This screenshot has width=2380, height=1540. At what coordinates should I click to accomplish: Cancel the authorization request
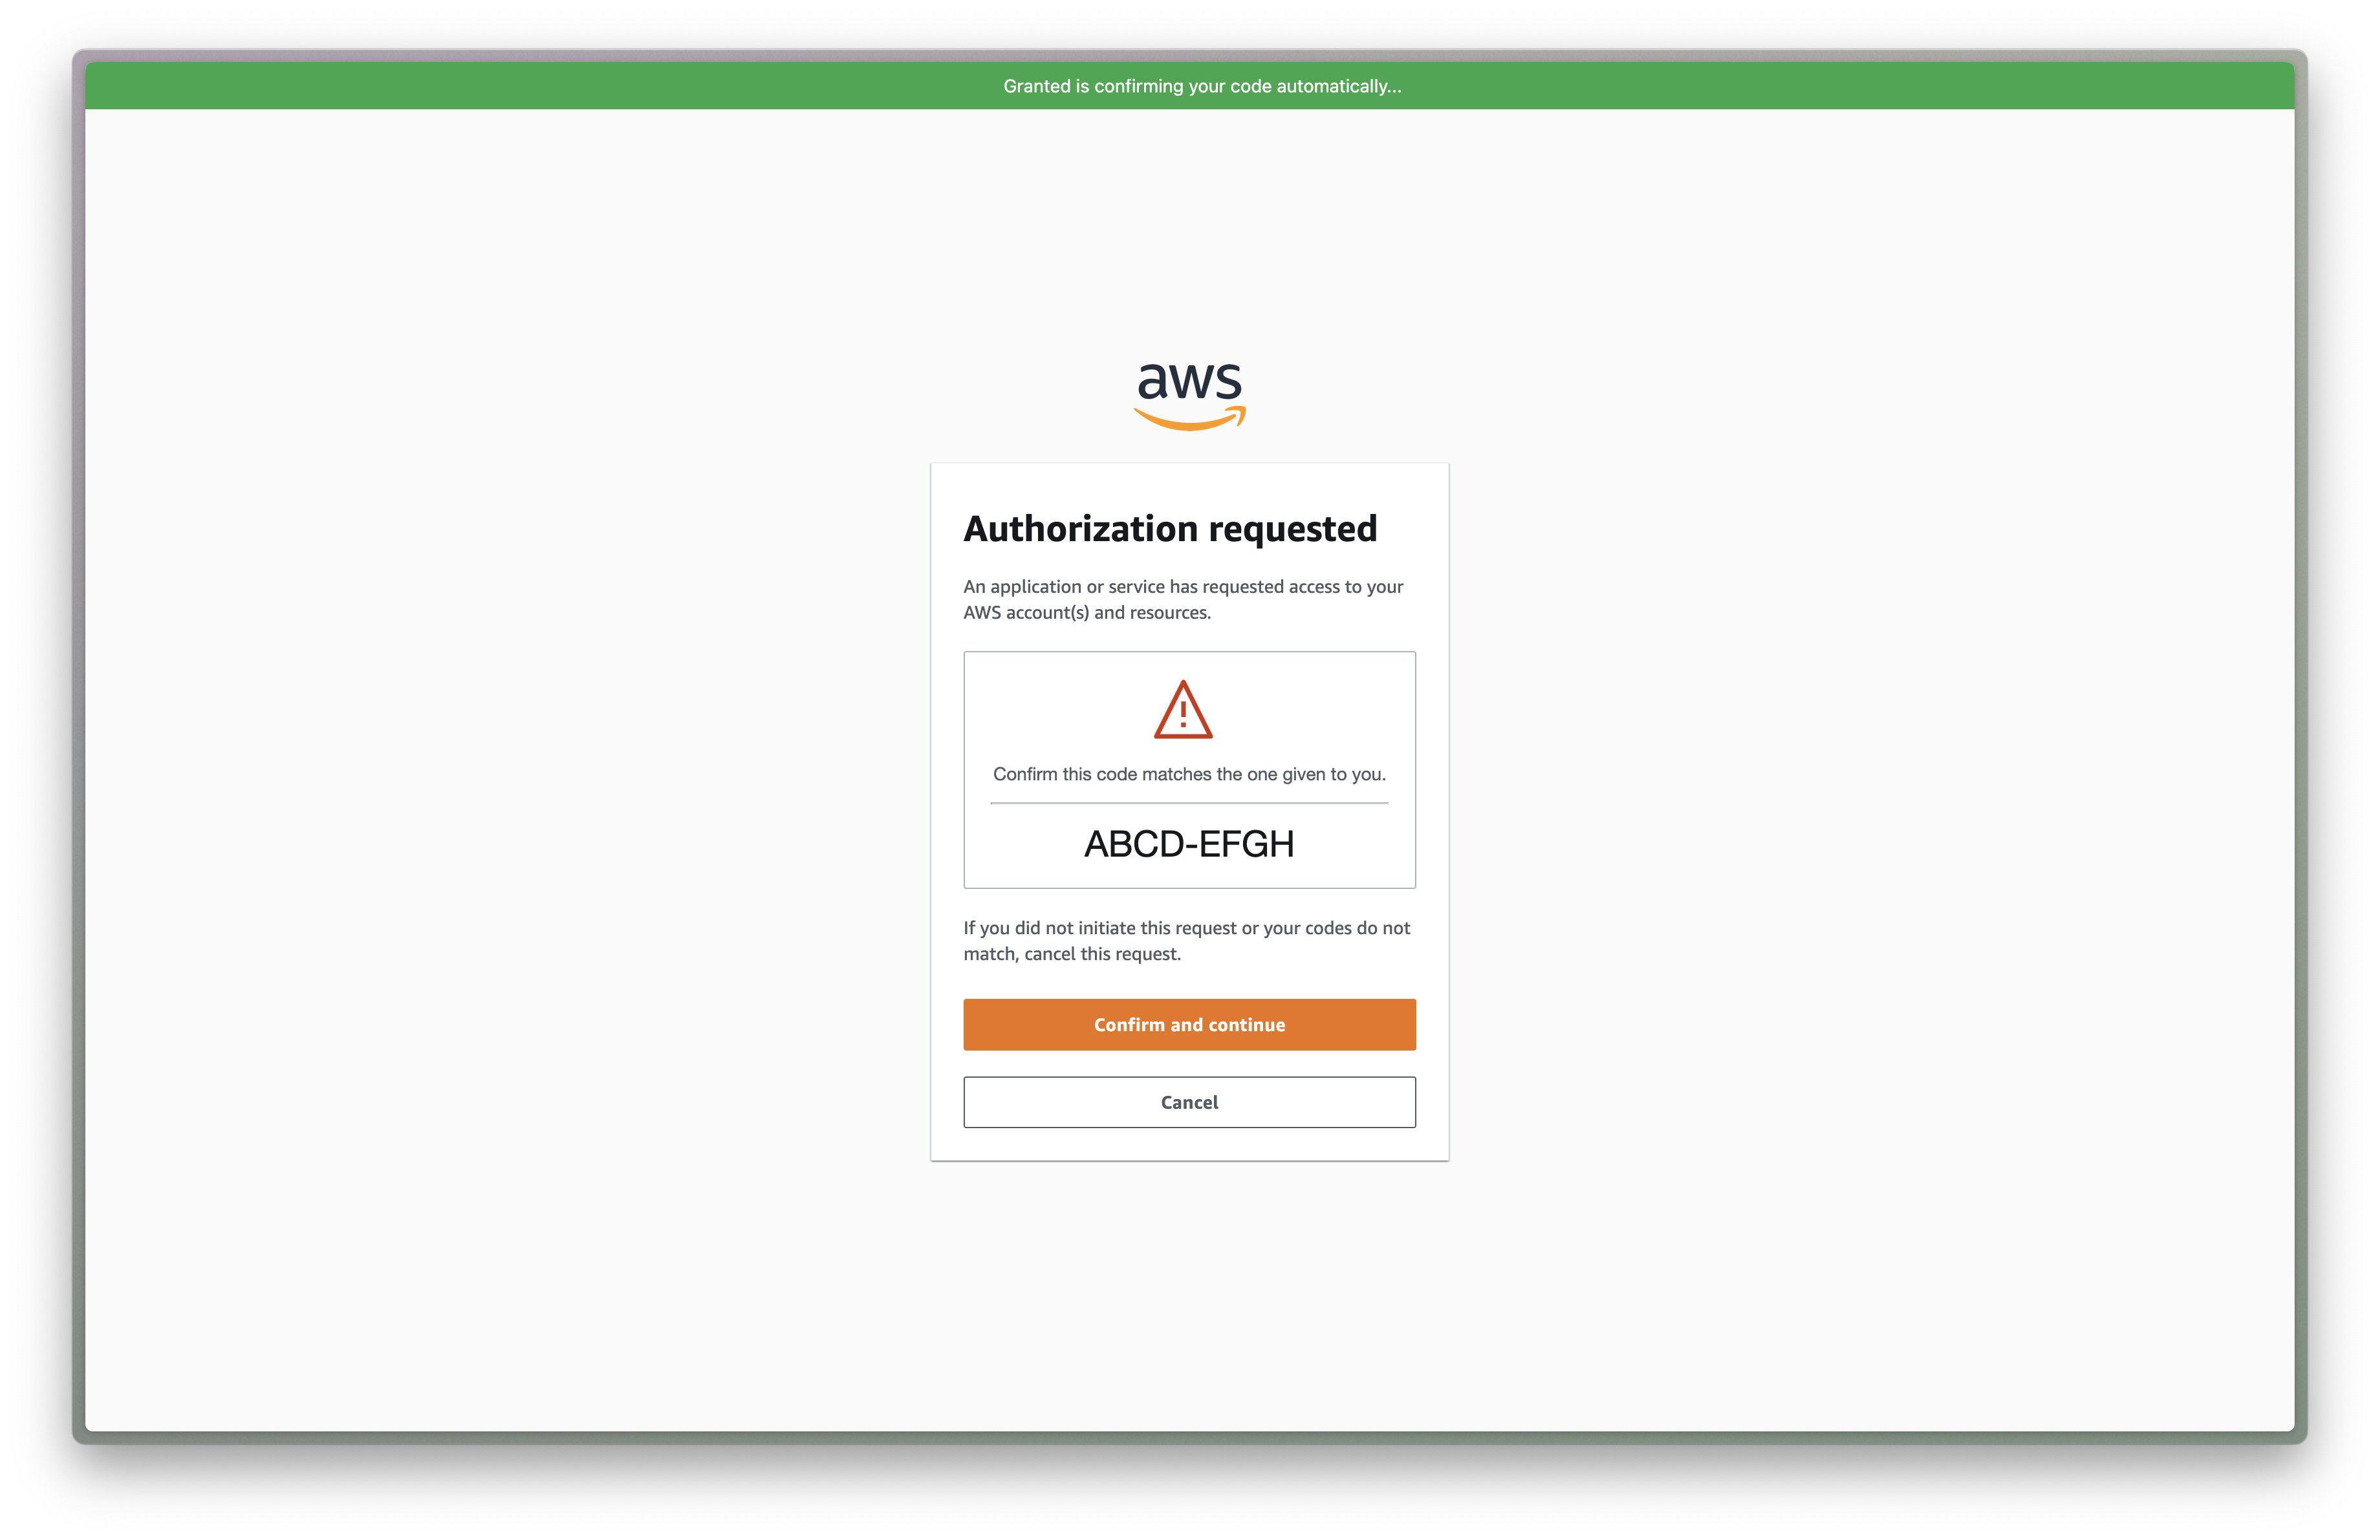click(1189, 1102)
